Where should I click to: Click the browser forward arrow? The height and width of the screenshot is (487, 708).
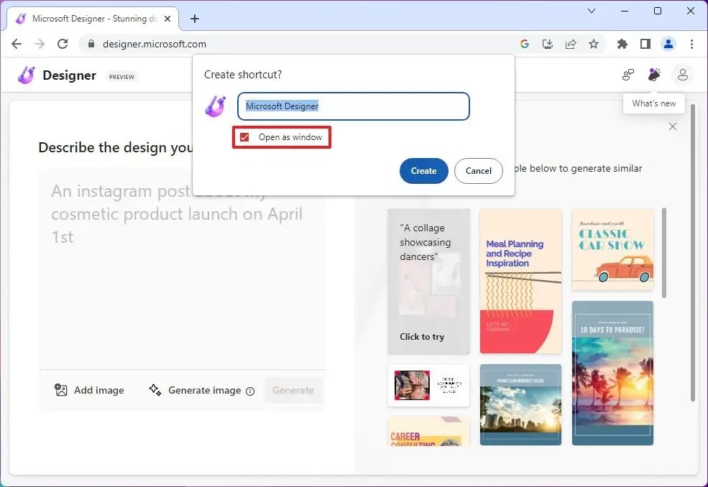pos(40,44)
